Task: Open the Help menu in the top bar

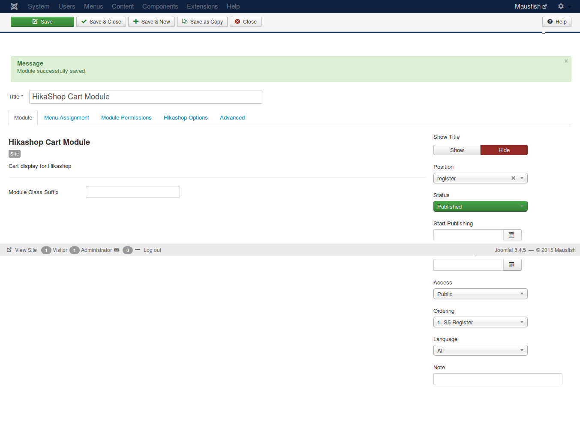Action: point(233,6)
